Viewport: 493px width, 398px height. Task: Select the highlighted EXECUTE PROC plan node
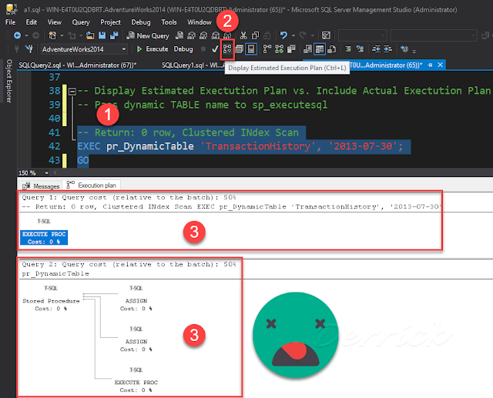pos(44,238)
